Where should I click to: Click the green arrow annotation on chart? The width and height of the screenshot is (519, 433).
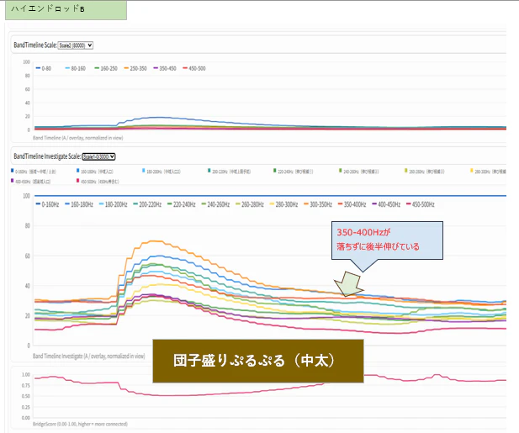point(349,284)
